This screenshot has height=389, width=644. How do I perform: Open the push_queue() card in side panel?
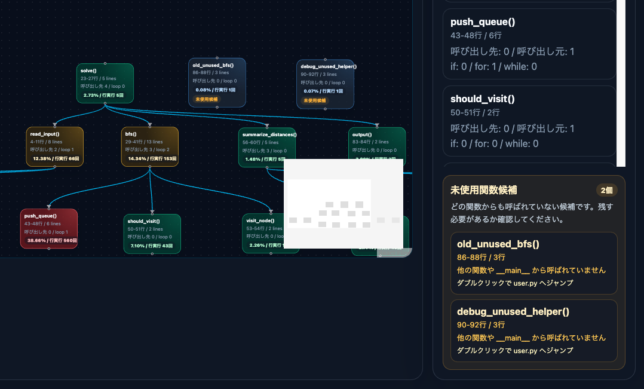(x=529, y=44)
